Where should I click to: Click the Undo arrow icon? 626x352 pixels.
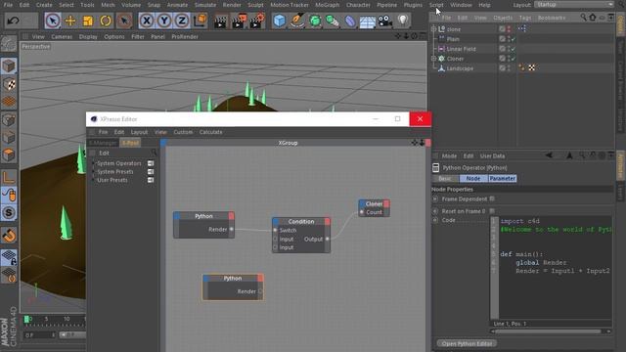(13, 21)
